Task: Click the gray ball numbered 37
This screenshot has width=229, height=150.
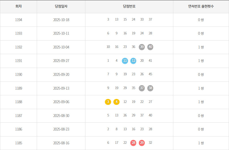Action: point(142,88)
